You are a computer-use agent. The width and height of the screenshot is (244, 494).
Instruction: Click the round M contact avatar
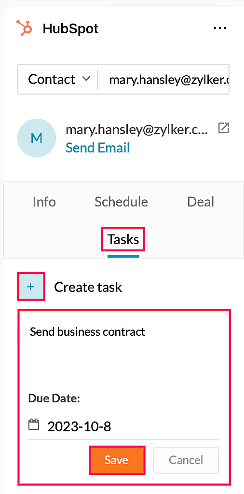click(x=37, y=137)
